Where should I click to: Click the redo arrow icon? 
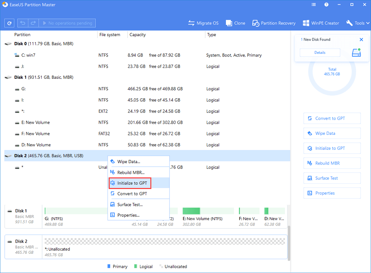(33, 23)
